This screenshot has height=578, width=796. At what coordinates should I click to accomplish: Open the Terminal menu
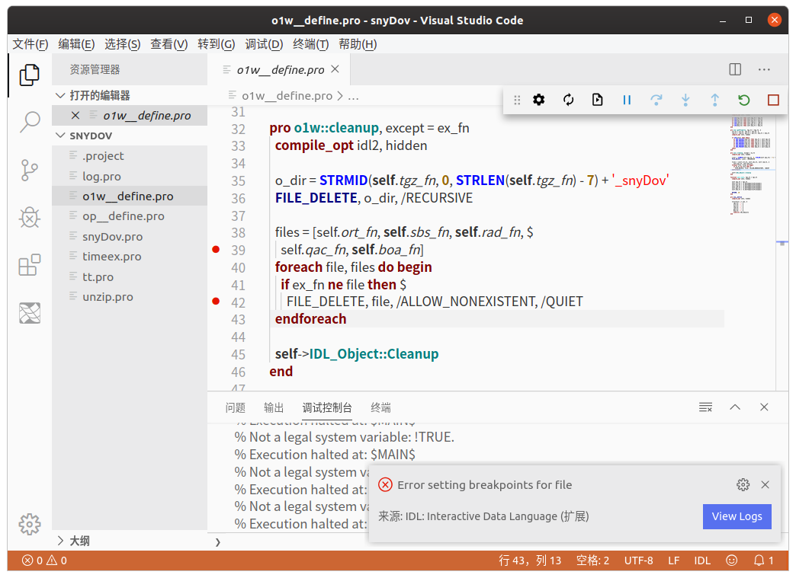click(x=310, y=44)
